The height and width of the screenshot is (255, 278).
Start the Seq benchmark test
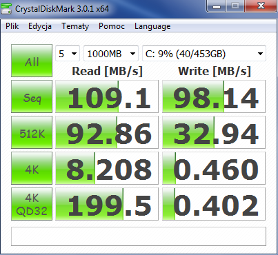click(32, 96)
